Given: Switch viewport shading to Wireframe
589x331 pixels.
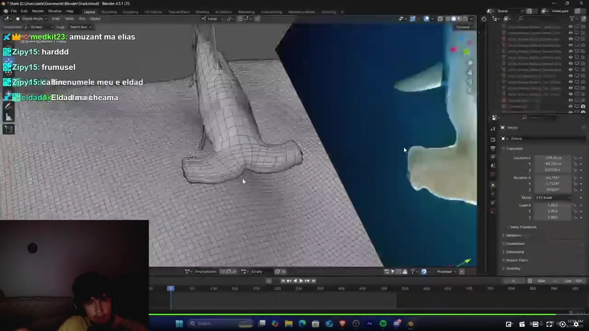Looking at the screenshot, I should 448,19.
